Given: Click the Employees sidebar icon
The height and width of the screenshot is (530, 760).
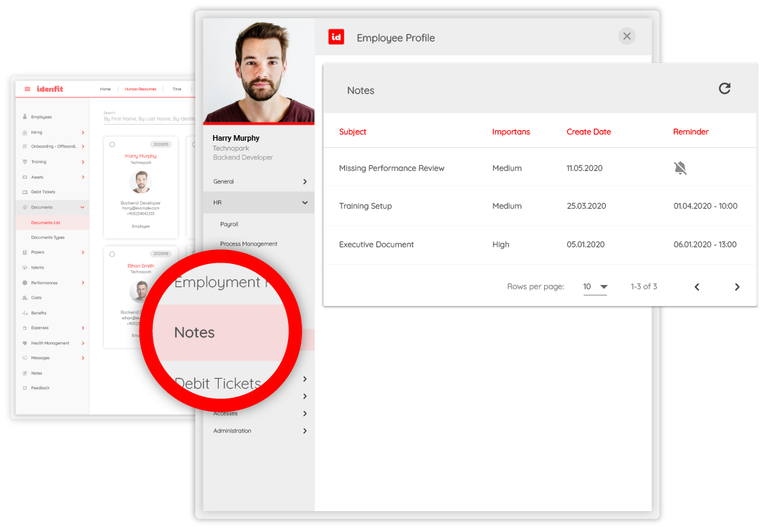Looking at the screenshot, I should [25, 117].
